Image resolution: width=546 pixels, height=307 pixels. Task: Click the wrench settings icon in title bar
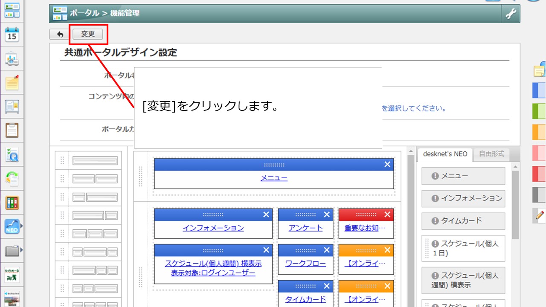[511, 13]
